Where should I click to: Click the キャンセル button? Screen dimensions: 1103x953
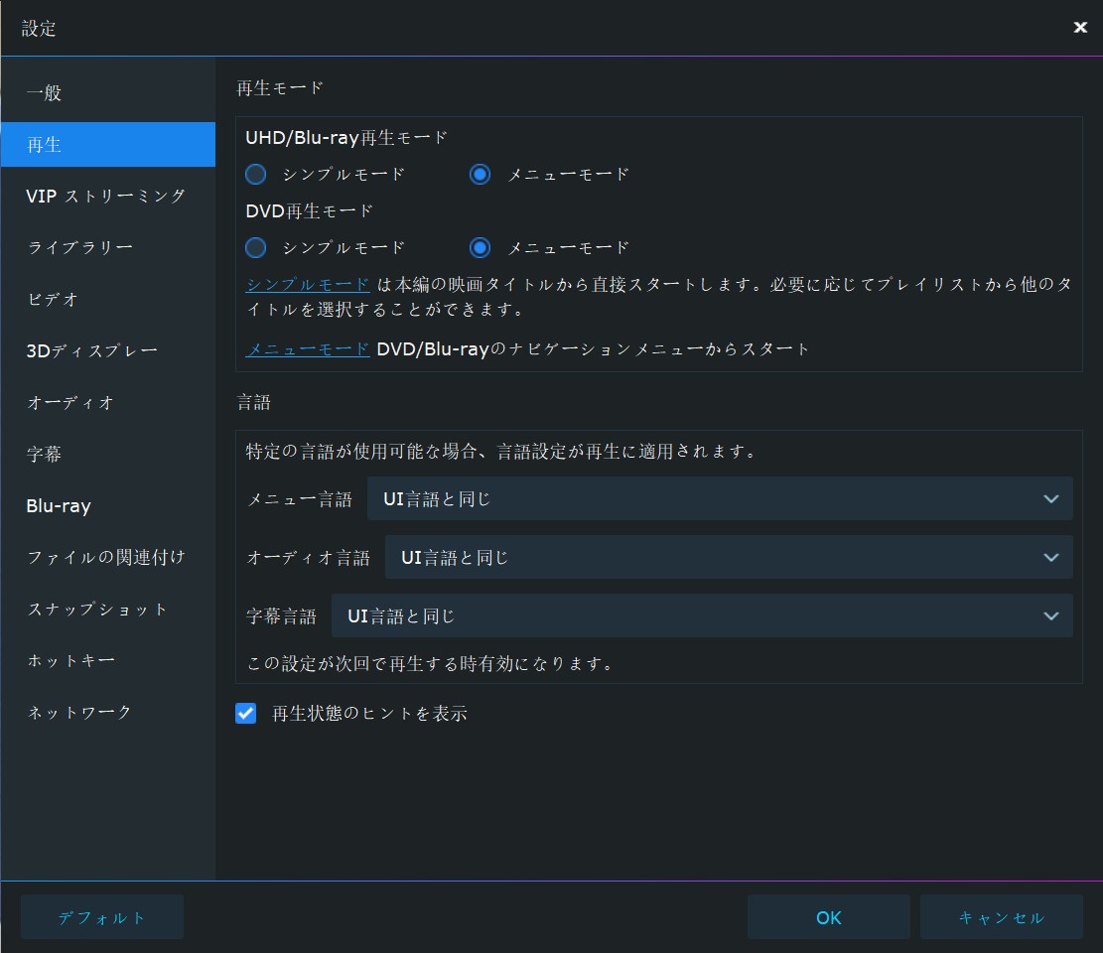coord(1001,917)
